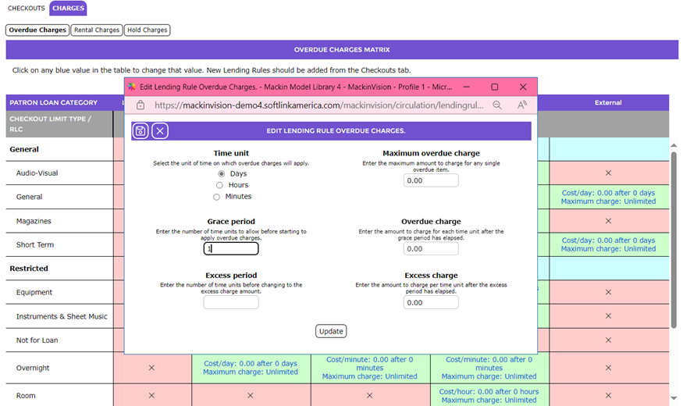Click the scrollbar down arrow of the table
This screenshot has width=683, height=406.
tap(674, 397)
